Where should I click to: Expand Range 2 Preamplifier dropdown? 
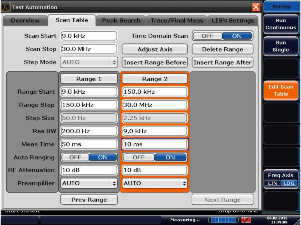point(154,183)
